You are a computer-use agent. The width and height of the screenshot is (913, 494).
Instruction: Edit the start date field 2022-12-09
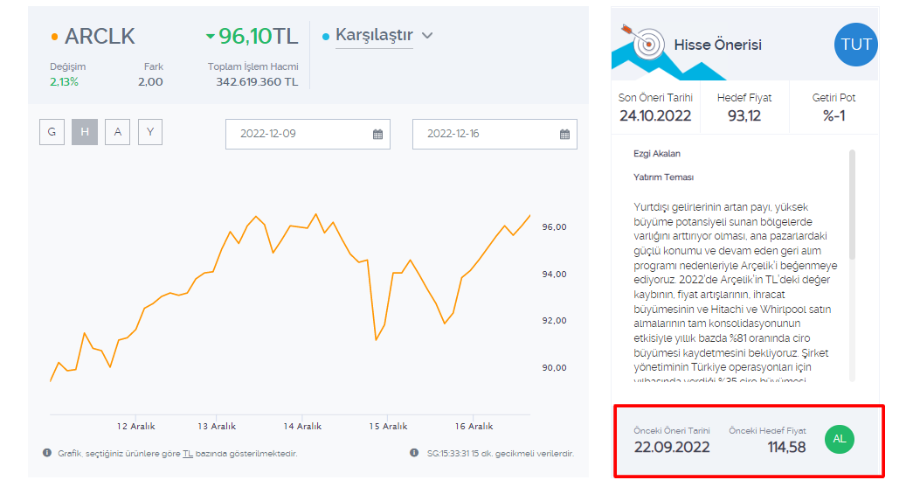coord(308,135)
